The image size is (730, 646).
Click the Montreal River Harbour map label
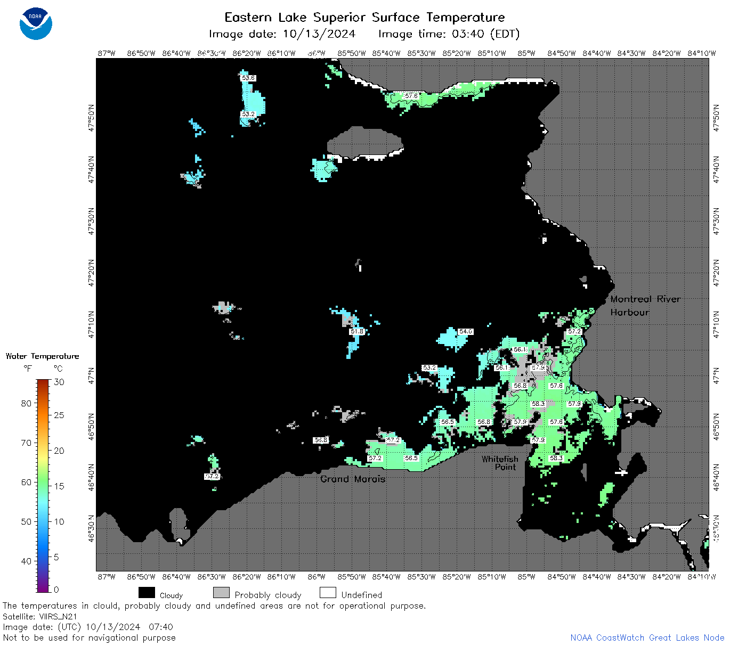pos(645,306)
